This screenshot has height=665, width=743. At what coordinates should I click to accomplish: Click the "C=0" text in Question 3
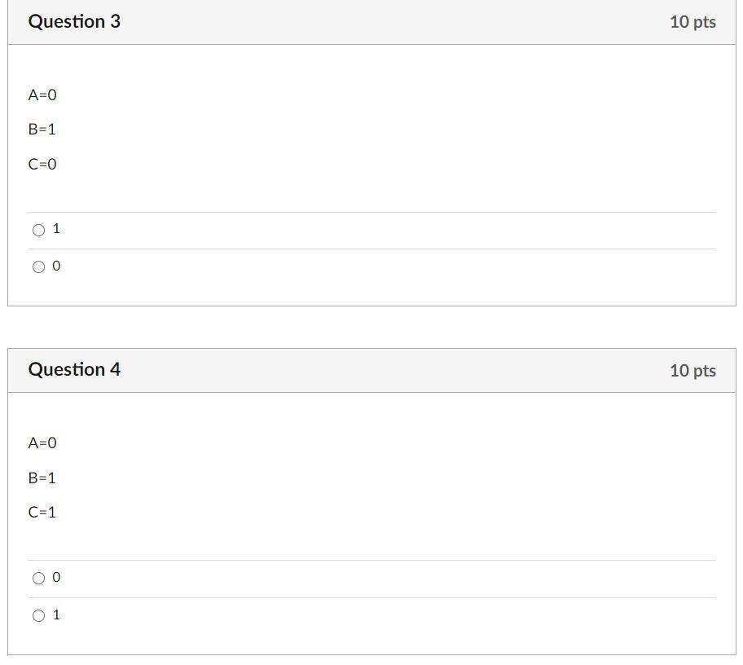point(42,164)
